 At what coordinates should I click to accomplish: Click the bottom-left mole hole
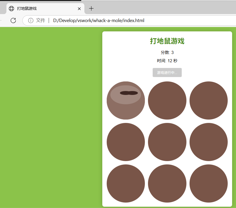click(x=126, y=183)
